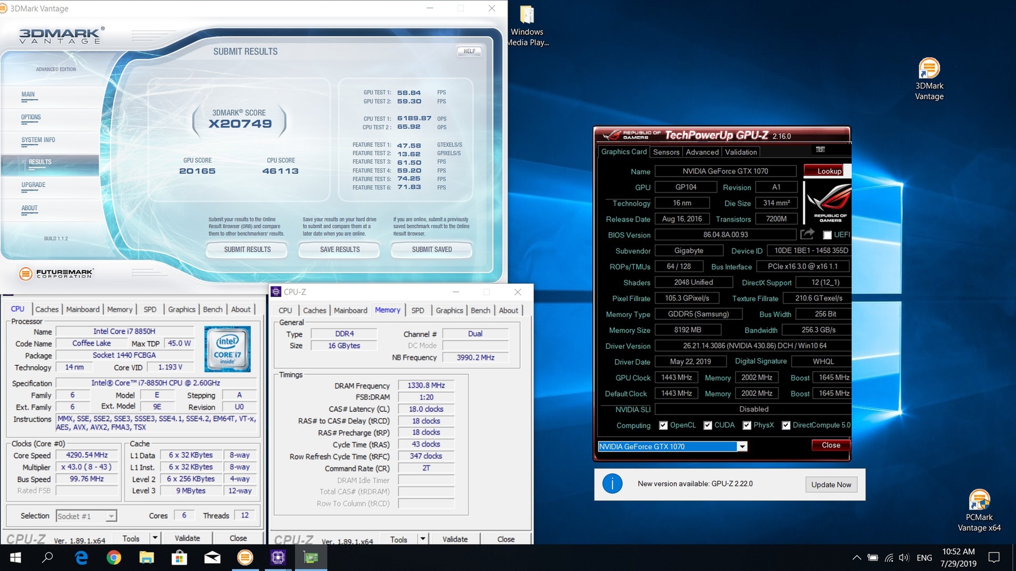The width and height of the screenshot is (1016, 571).
Task: Switch to 3DMark Vantage taskbar icon
Action: [x=245, y=557]
